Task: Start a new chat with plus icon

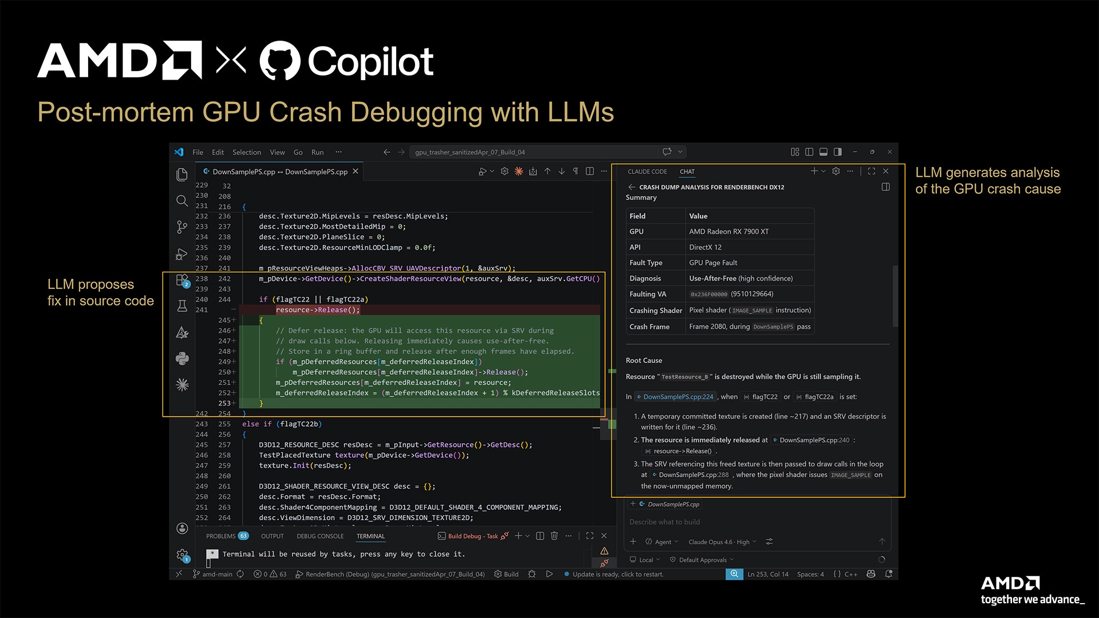Action: [814, 171]
